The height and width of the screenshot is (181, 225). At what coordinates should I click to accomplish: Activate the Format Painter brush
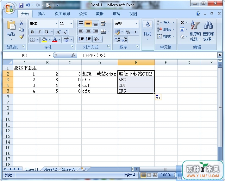[x=22, y=37]
